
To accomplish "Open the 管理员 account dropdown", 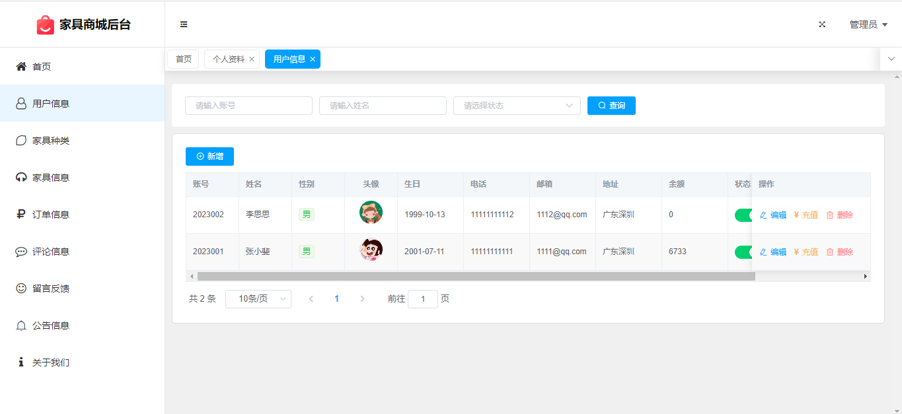I will 868,24.
